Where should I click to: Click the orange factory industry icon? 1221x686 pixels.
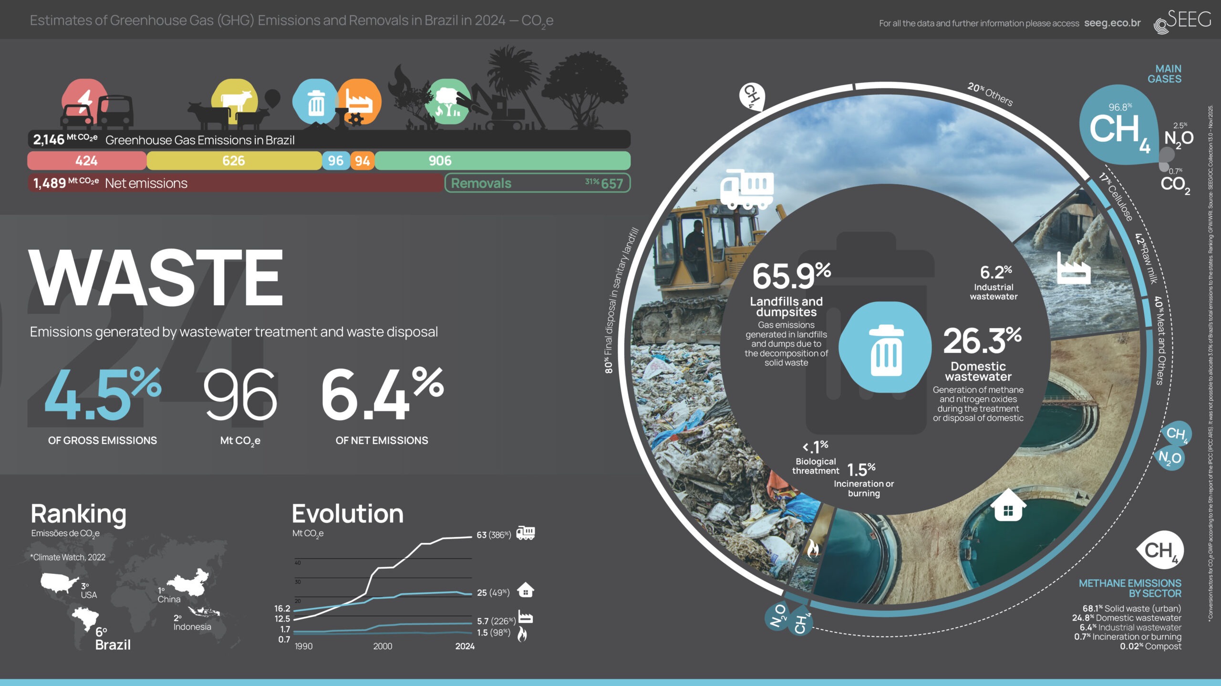coord(360,102)
